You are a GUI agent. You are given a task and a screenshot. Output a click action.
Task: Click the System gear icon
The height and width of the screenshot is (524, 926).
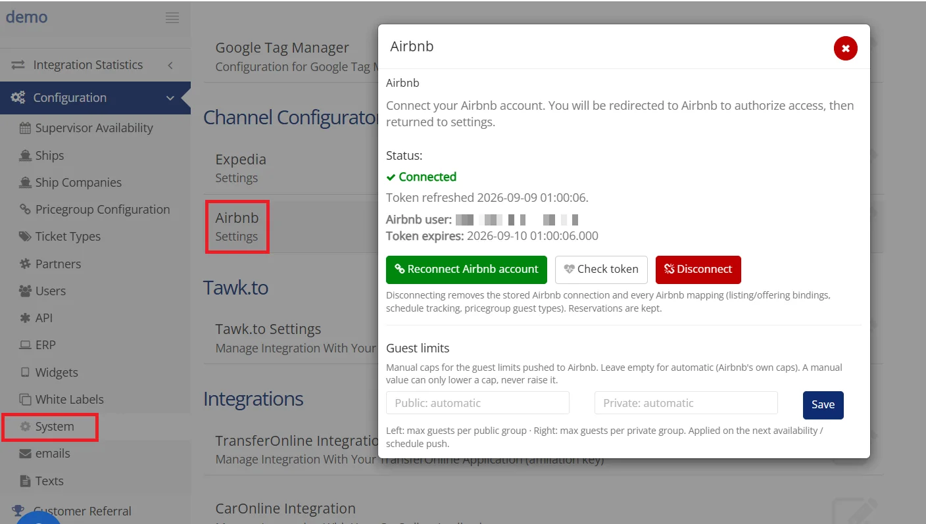(25, 427)
